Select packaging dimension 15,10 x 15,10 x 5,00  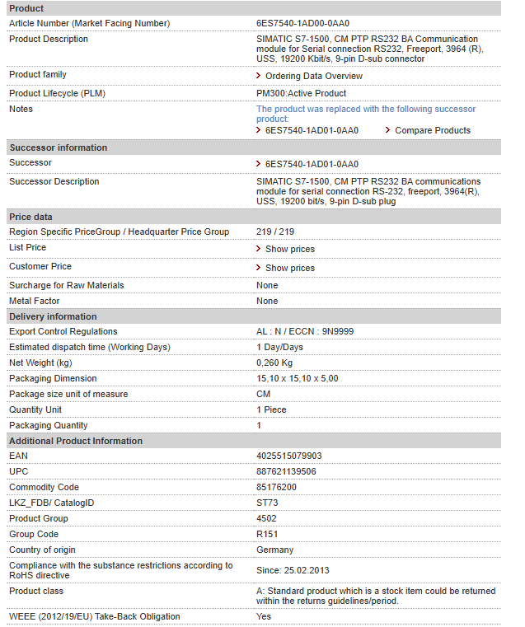tap(297, 378)
